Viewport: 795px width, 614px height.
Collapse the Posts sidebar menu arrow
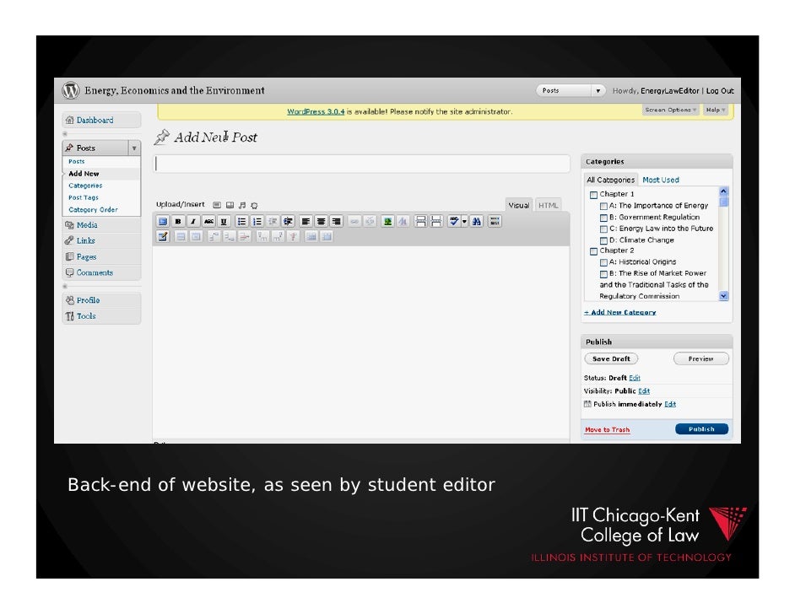pyautogui.click(x=134, y=148)
